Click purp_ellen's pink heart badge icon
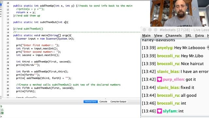Image resolution: width=209 pixels, height=118 pixels. point(159,79)
